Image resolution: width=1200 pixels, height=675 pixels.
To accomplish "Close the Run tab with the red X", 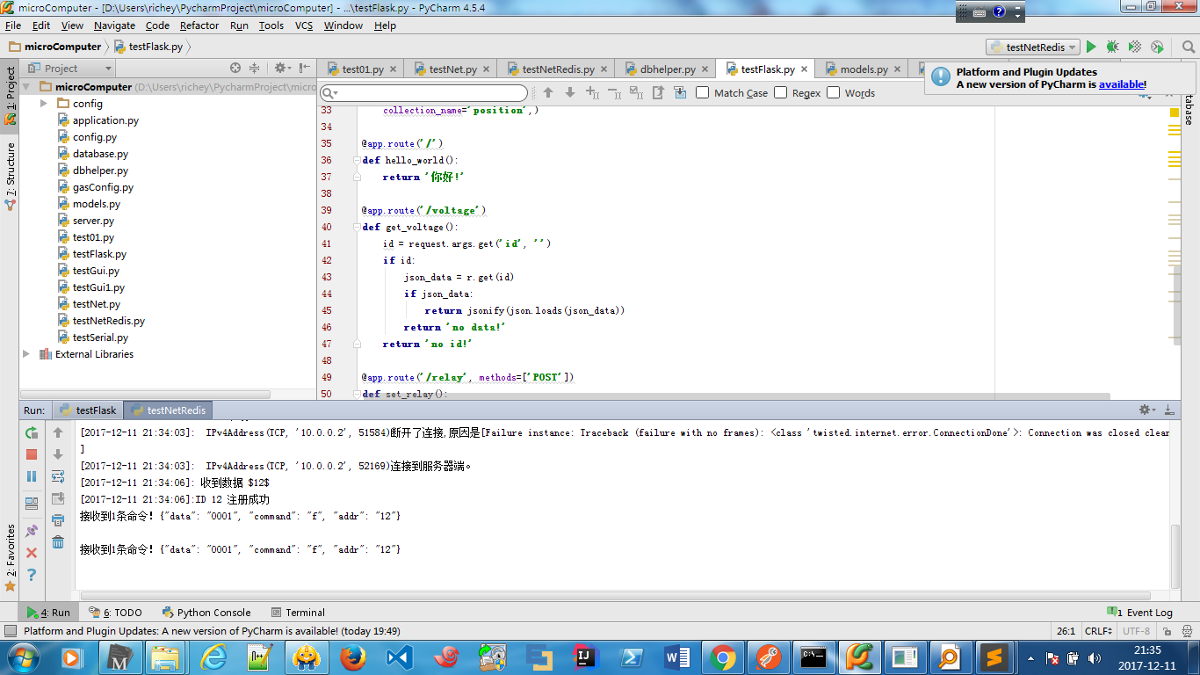I will [x=32, y=553].
